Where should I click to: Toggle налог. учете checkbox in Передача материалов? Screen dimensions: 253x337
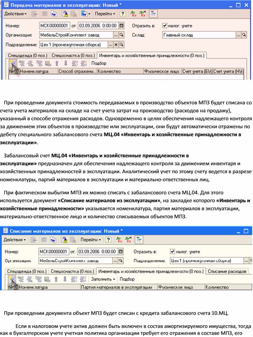click(165, 26)
